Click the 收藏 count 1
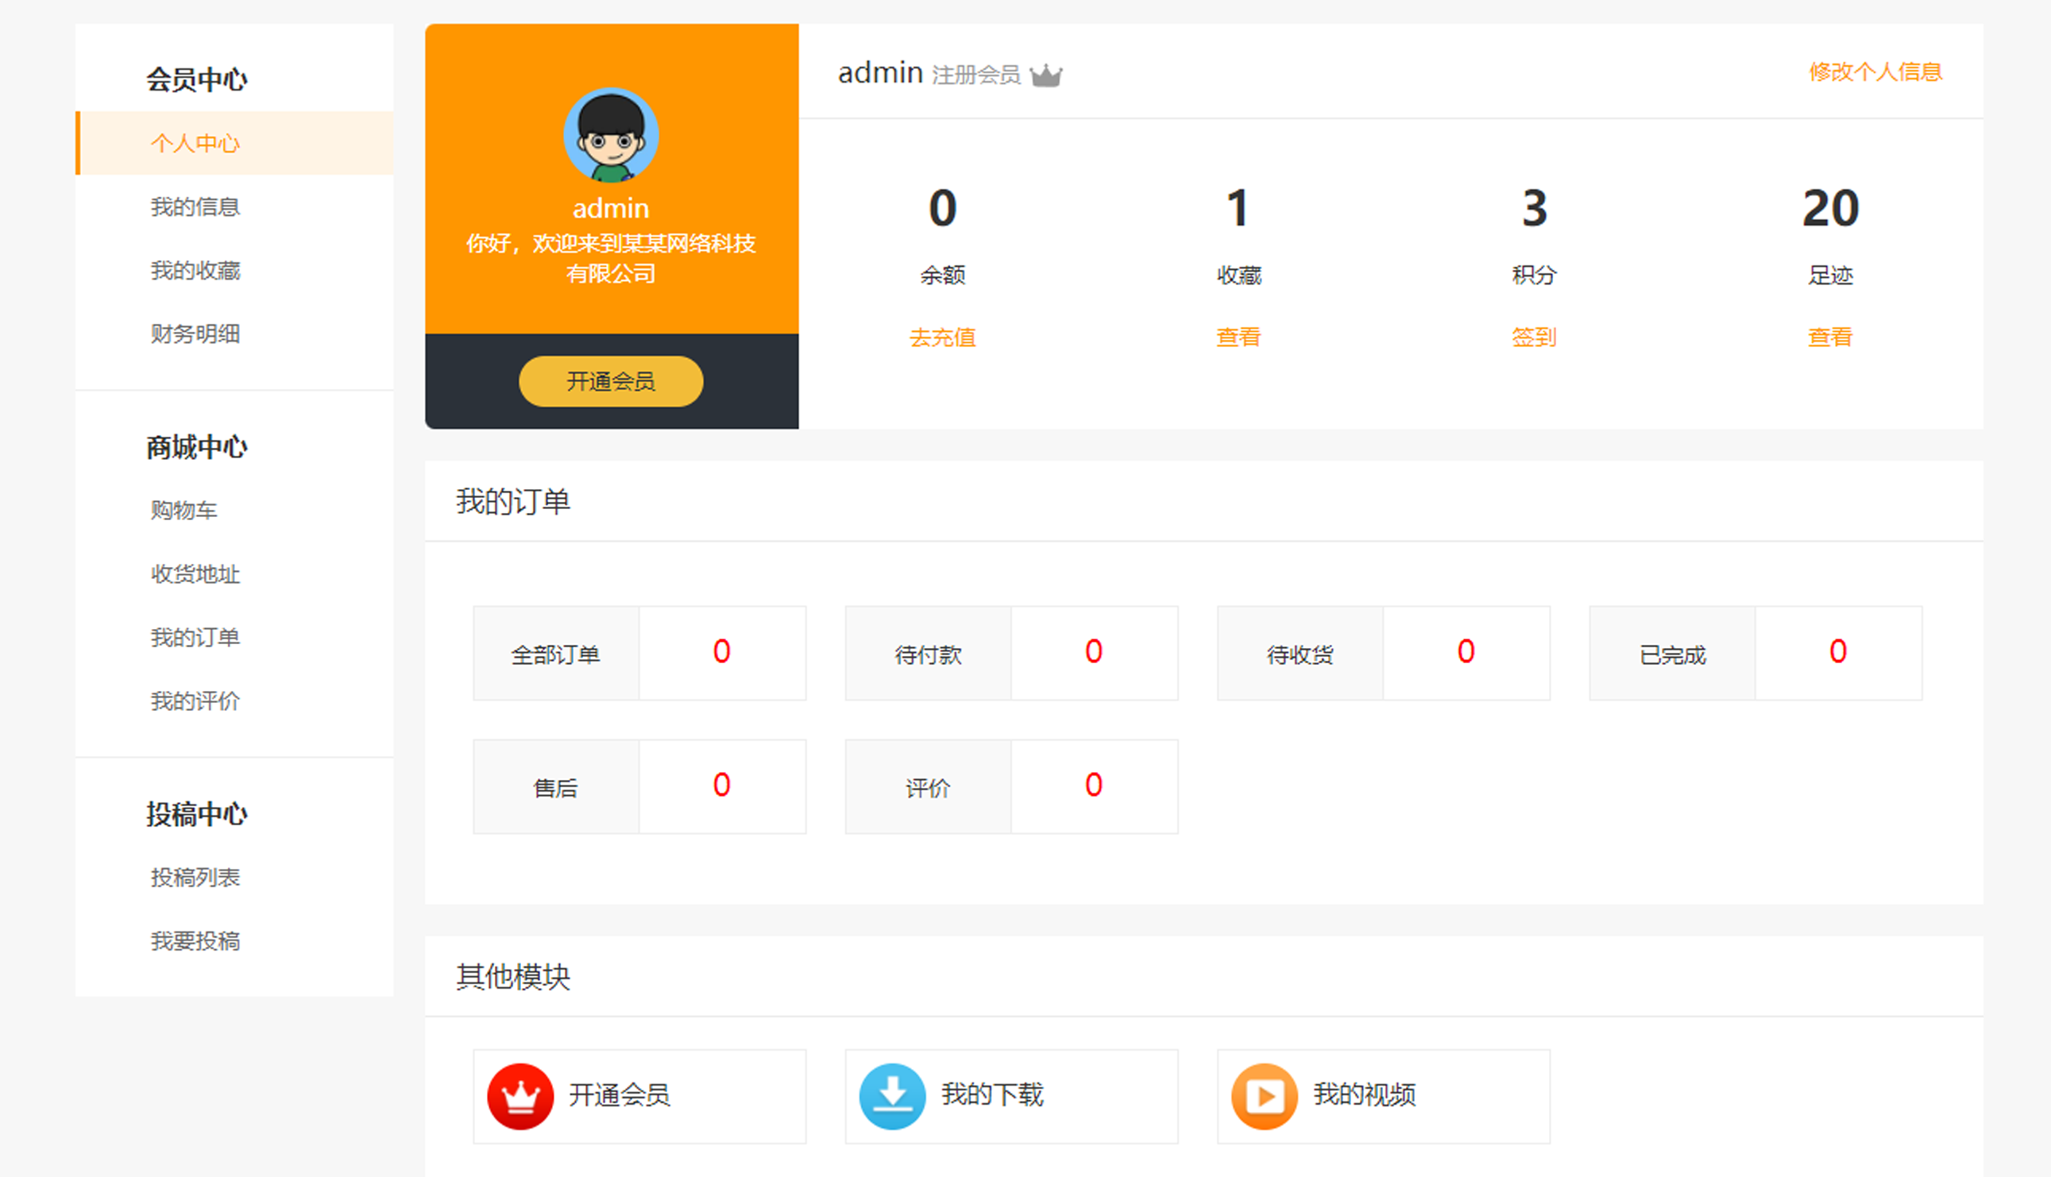The image size is (2051, 1177). click(x=1238, y=209)
